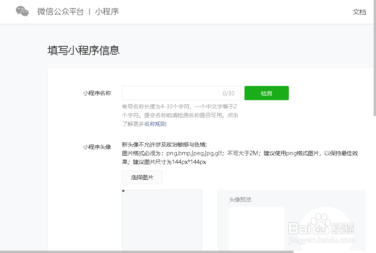Open the 微信公众平台 header title
Image resolution: width=376 pixels, height=253 pixels.
[x=61, y=11]
